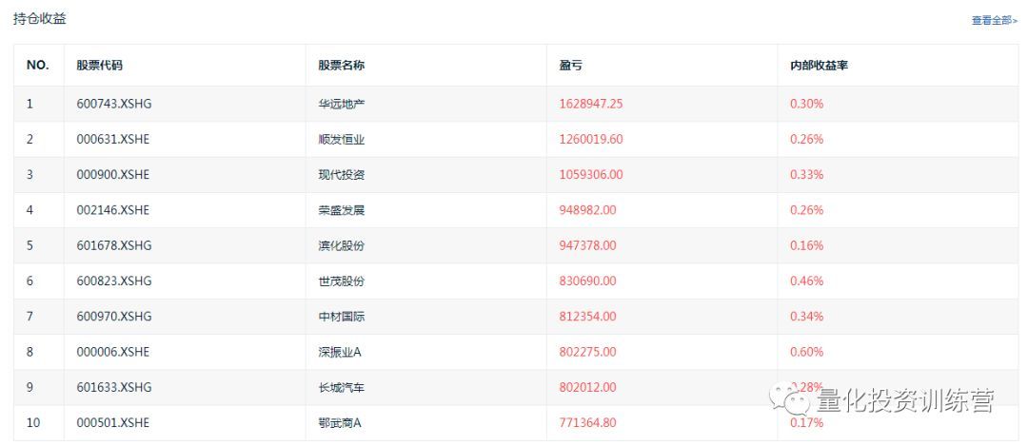Open stock code 600743.XSHG
The image size is (1028, 446).
click(x=114, y=104)
